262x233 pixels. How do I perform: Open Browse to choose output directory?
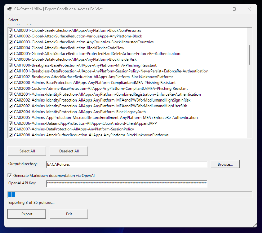(225, 164)
